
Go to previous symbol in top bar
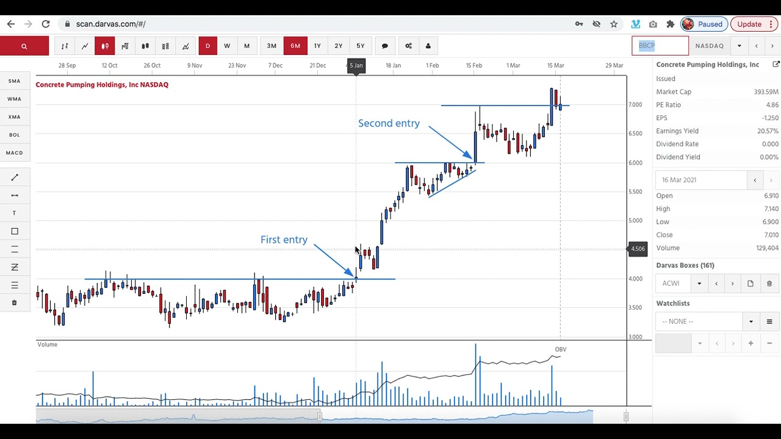coord(757,46)
